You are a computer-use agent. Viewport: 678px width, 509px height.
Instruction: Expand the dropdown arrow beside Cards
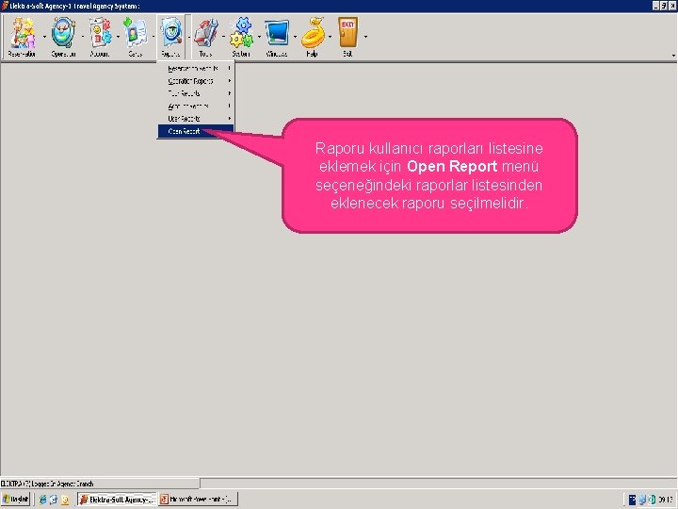click(x=153, y=37)
